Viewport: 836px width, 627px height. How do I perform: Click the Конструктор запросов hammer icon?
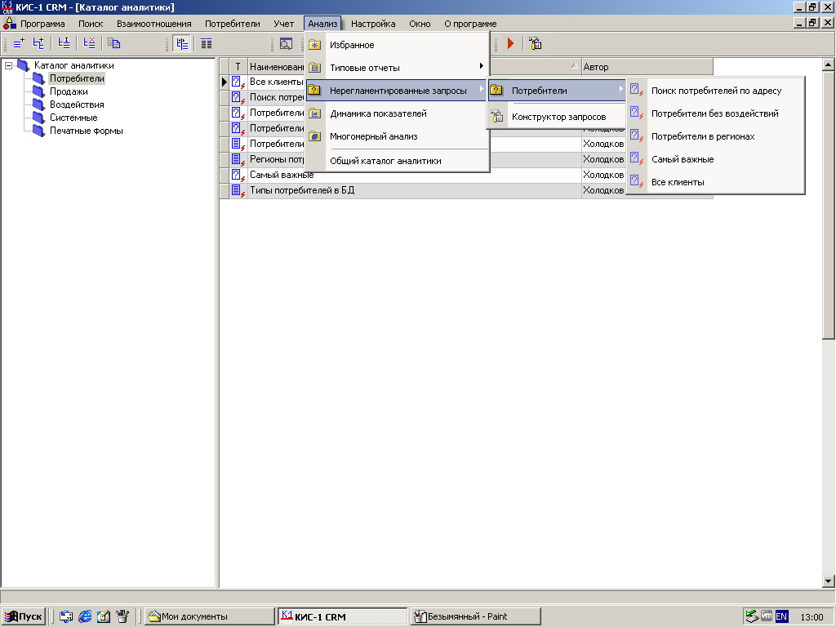[497, 116]
